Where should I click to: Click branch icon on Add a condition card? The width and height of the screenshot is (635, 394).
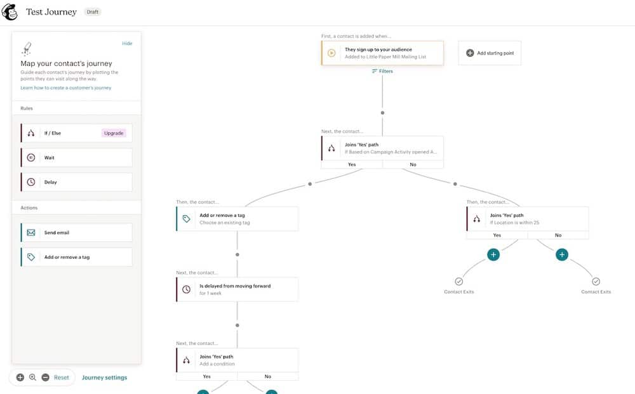186,360
